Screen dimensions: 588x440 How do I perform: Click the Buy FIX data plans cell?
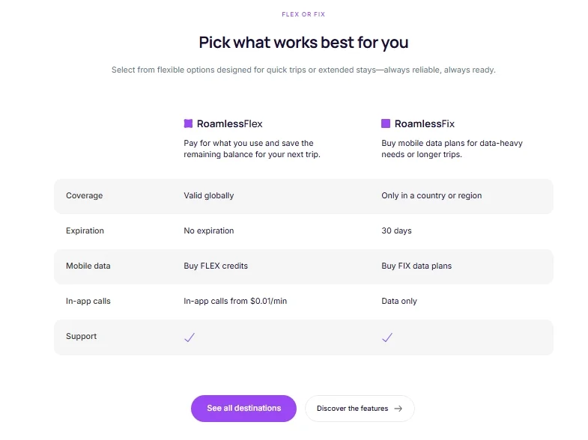[x=416, y=266]
